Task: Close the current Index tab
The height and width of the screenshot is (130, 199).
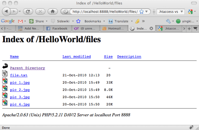Action: tap(151, 29)
